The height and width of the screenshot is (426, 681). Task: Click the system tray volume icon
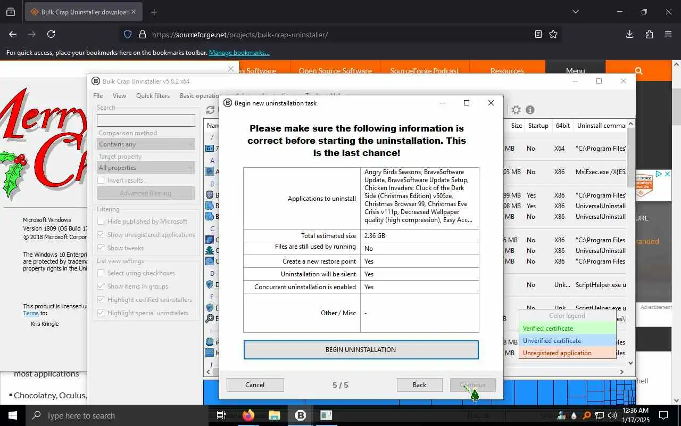[x=612, y=415]
